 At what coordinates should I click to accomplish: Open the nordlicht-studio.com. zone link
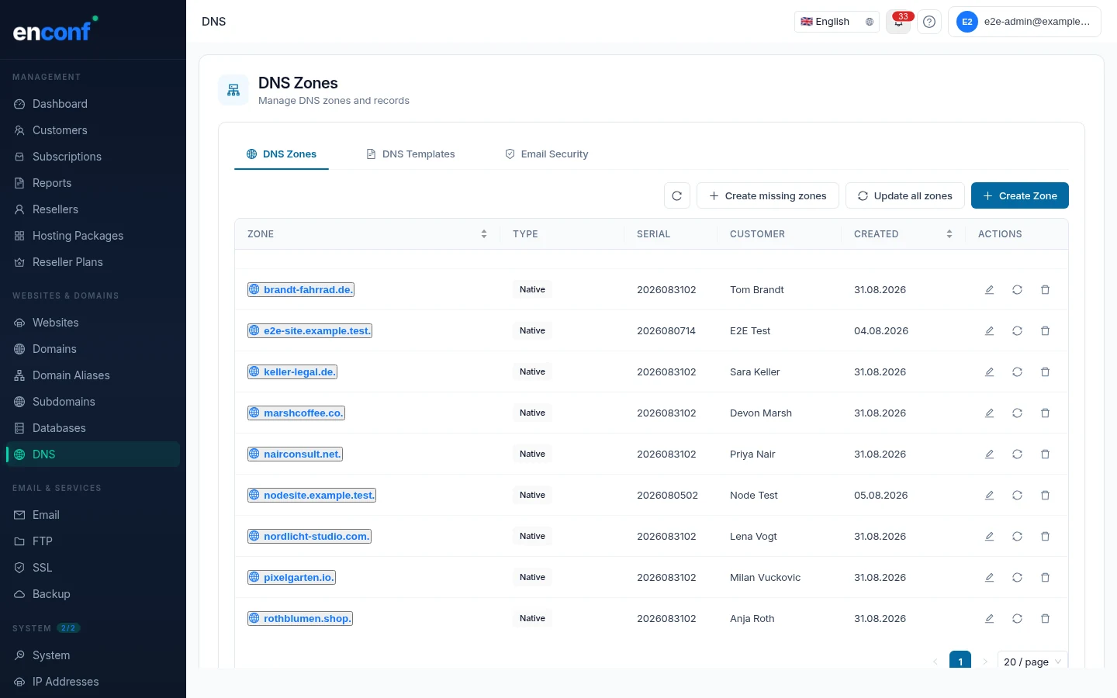[x=310, y=536]
